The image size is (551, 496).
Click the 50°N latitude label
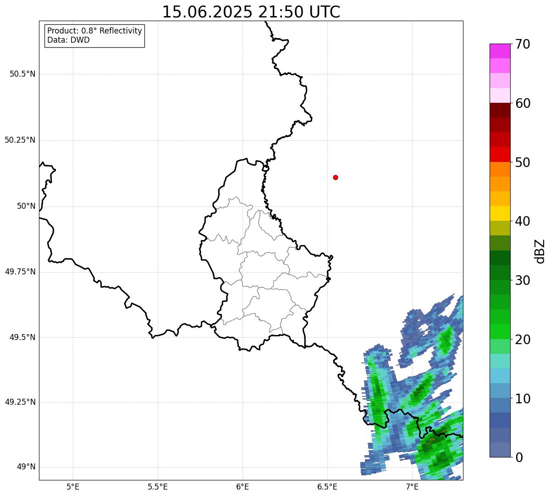click(26, 206)
